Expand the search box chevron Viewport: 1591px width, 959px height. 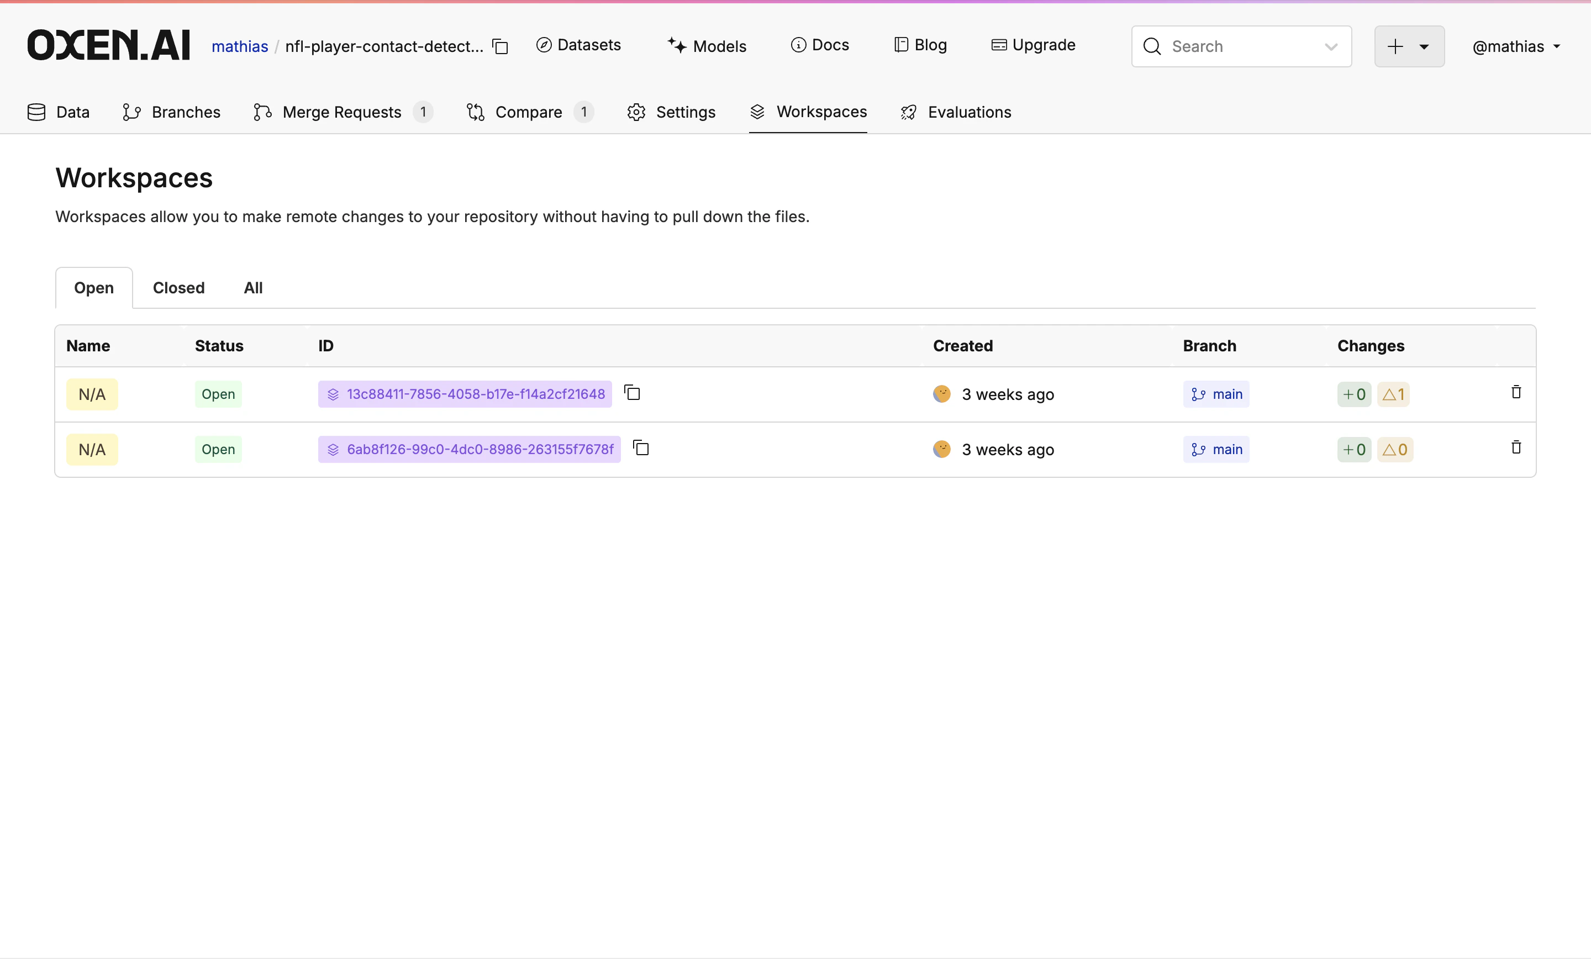(1331, 46)
